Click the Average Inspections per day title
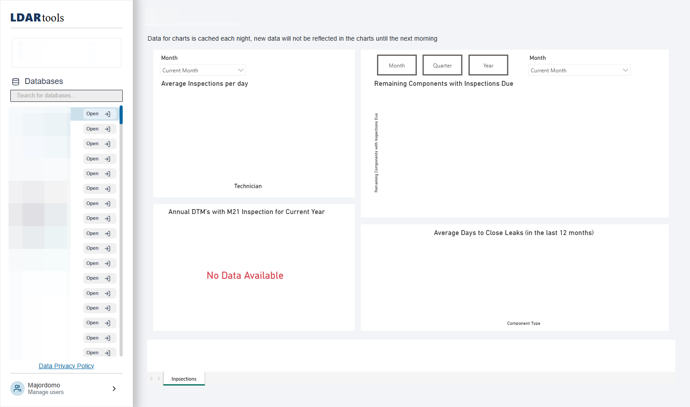 pos(205,84)
